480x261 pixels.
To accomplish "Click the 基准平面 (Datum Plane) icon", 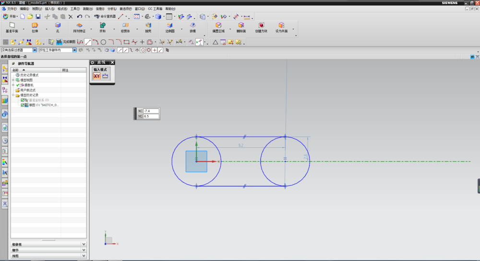I will [x=12, y=26].
